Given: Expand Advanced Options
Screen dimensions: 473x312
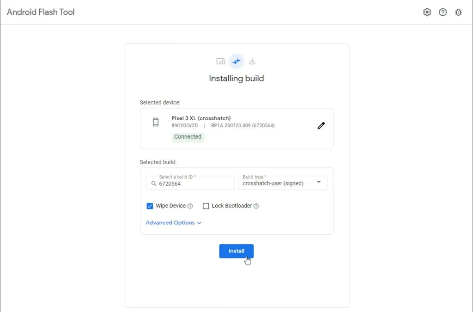Looking at the screenshot, I should click(170, 222).
